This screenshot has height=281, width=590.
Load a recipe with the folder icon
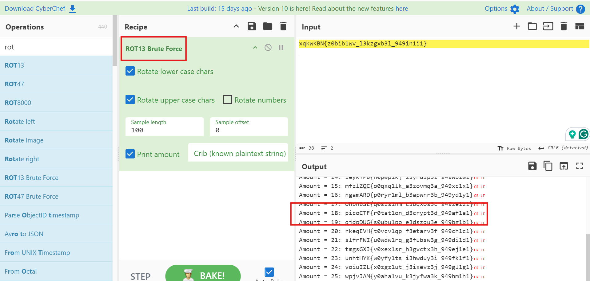click(x=268, y=26)
